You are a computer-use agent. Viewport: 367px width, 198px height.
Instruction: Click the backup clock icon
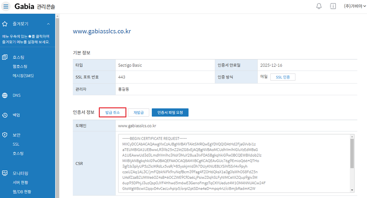tap(5, 115)
